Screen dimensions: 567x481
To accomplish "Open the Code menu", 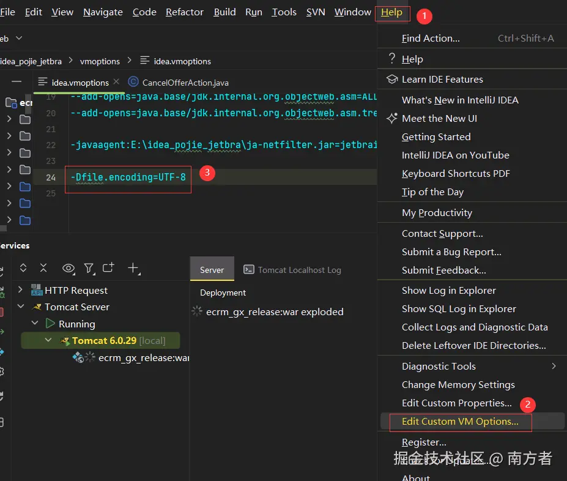I will [144, 12].
